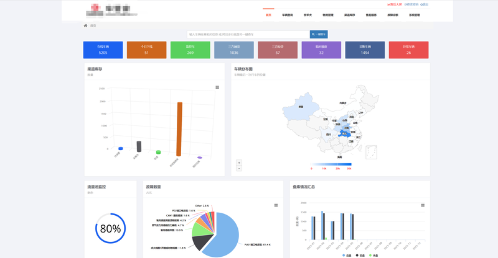Image resolution: width=498 pixels, height=258 pixels.
Task: Click the 修改密码 link
Action: point(411,4)
